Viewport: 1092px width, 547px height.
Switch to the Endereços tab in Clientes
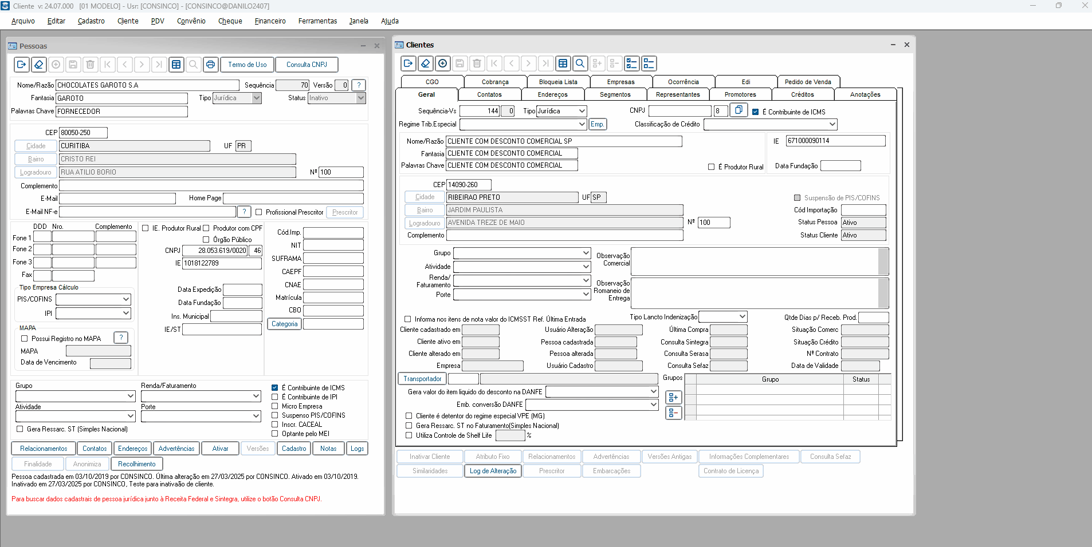click(552, 94)
